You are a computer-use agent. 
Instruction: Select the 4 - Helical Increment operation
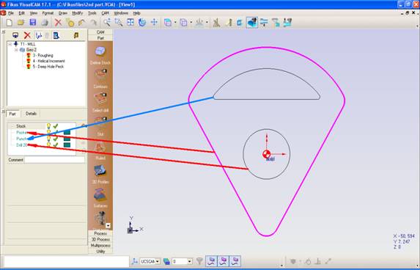pos(49,61)
